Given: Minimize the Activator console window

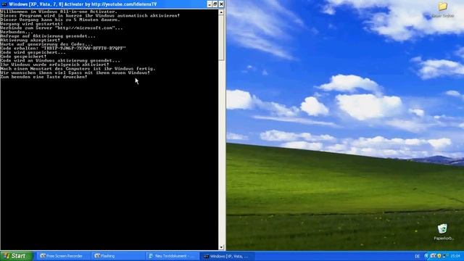Looking at the screenshot, I should (x=210, y=4).
